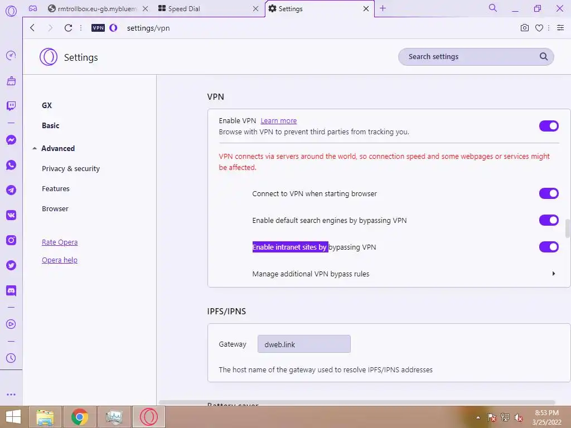
Task: Search tabs with magnifier icon in tab bar
Action: (x=493, y=8)
